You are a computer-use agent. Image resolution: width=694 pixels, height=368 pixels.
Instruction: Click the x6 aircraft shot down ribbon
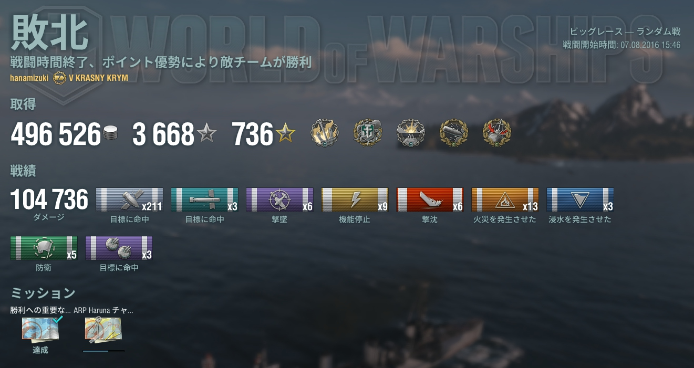[279, 200]
